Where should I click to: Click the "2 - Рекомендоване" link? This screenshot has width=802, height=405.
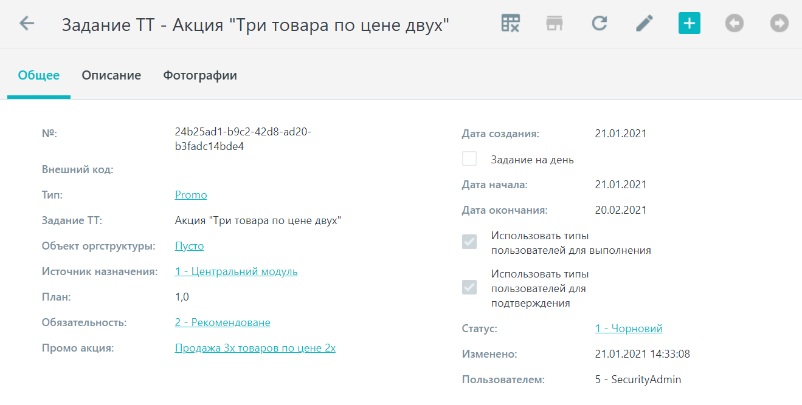223,322
